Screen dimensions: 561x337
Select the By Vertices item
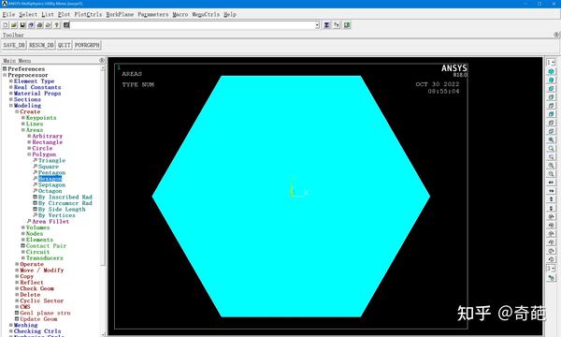click(57, 215)
